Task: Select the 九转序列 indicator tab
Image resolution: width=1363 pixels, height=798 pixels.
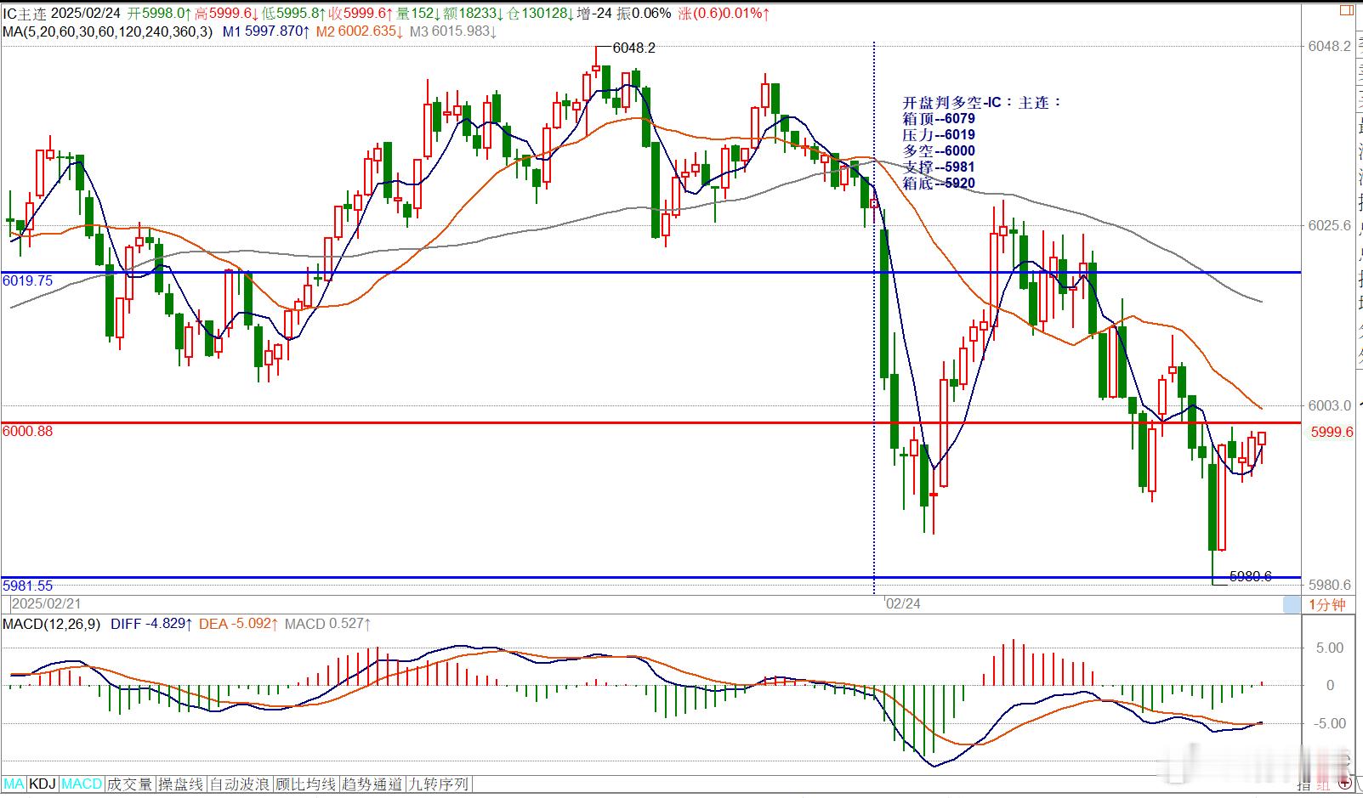Action: click(439, 784)
